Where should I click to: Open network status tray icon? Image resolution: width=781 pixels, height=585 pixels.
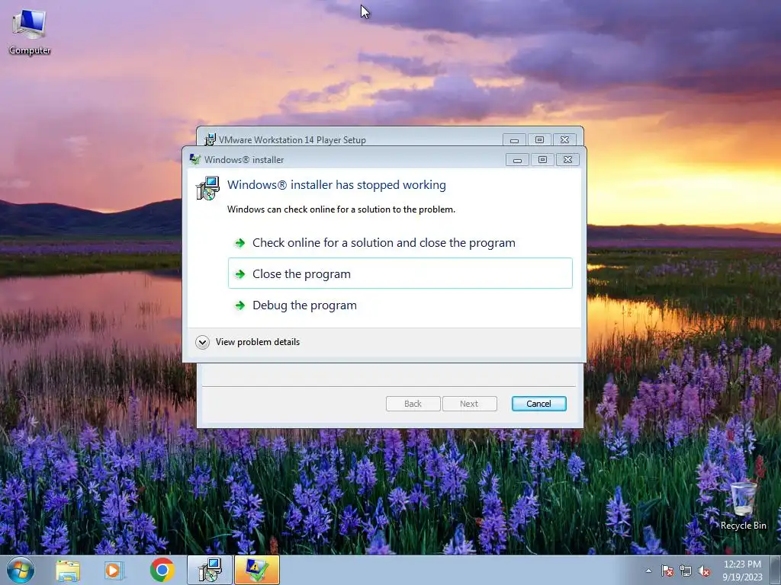coord(686,571)
